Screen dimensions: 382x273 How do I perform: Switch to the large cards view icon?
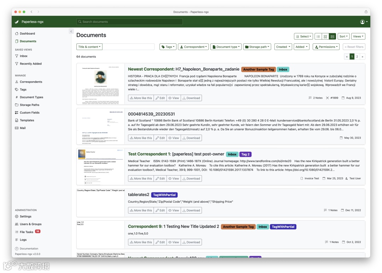(332, 36)
